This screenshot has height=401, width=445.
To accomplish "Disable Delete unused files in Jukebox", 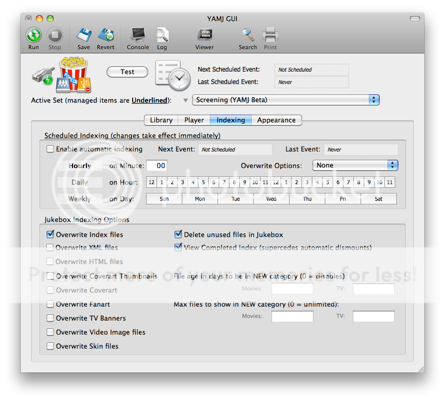I will click(x=178, y=234).
